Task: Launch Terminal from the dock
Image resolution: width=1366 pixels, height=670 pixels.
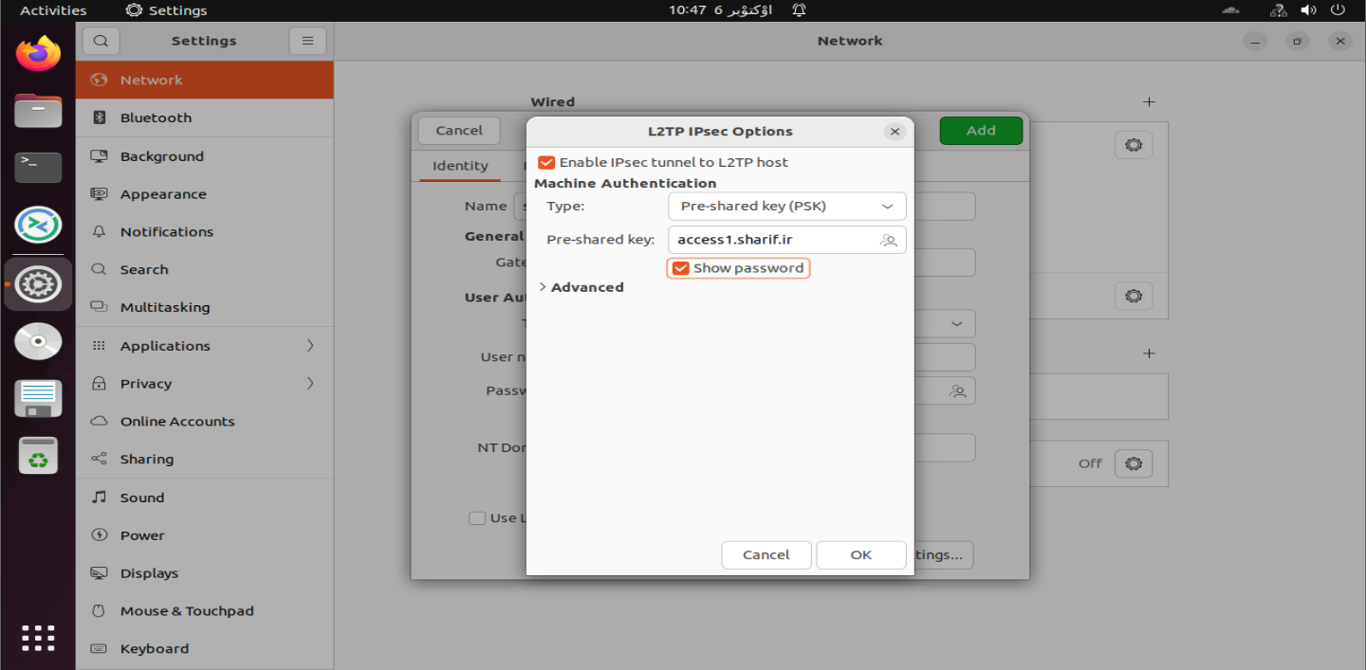Action: tap(38, 168)
